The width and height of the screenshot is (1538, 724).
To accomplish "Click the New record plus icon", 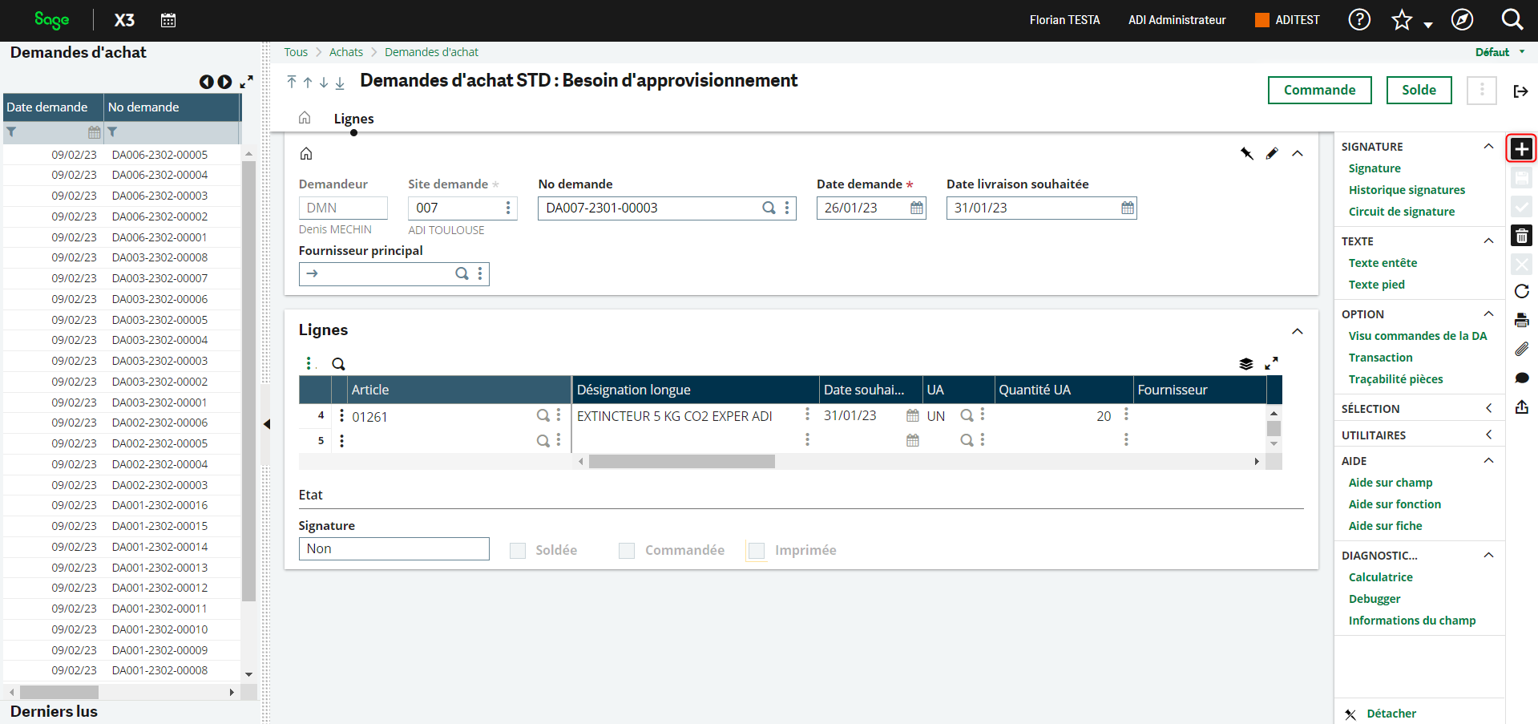I will pyautogui.click(x=1521, y=149).
